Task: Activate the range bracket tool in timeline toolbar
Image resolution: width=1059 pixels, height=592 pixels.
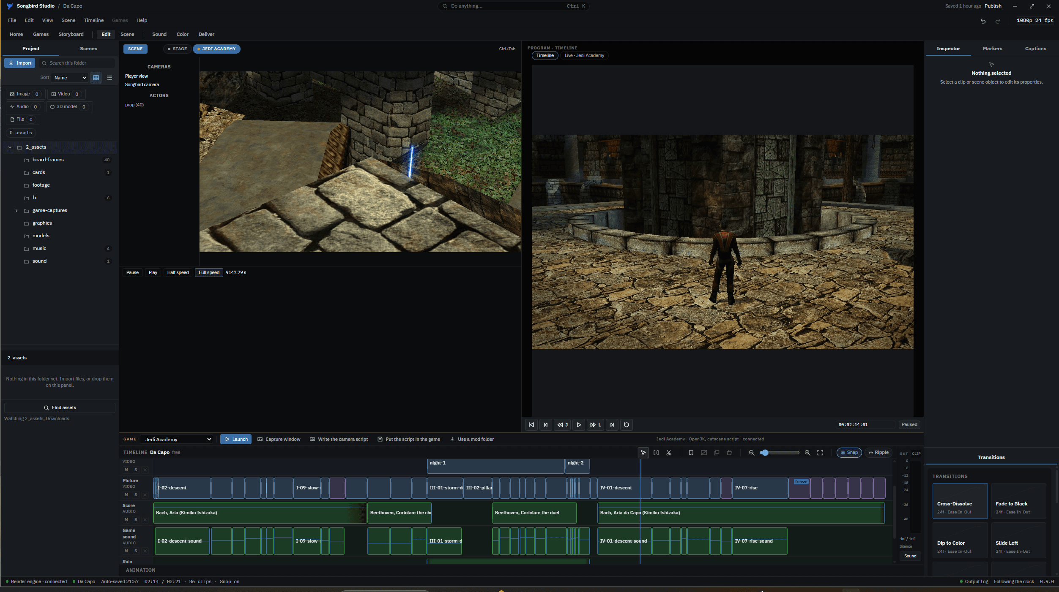Action: click(x=656, y=453)
